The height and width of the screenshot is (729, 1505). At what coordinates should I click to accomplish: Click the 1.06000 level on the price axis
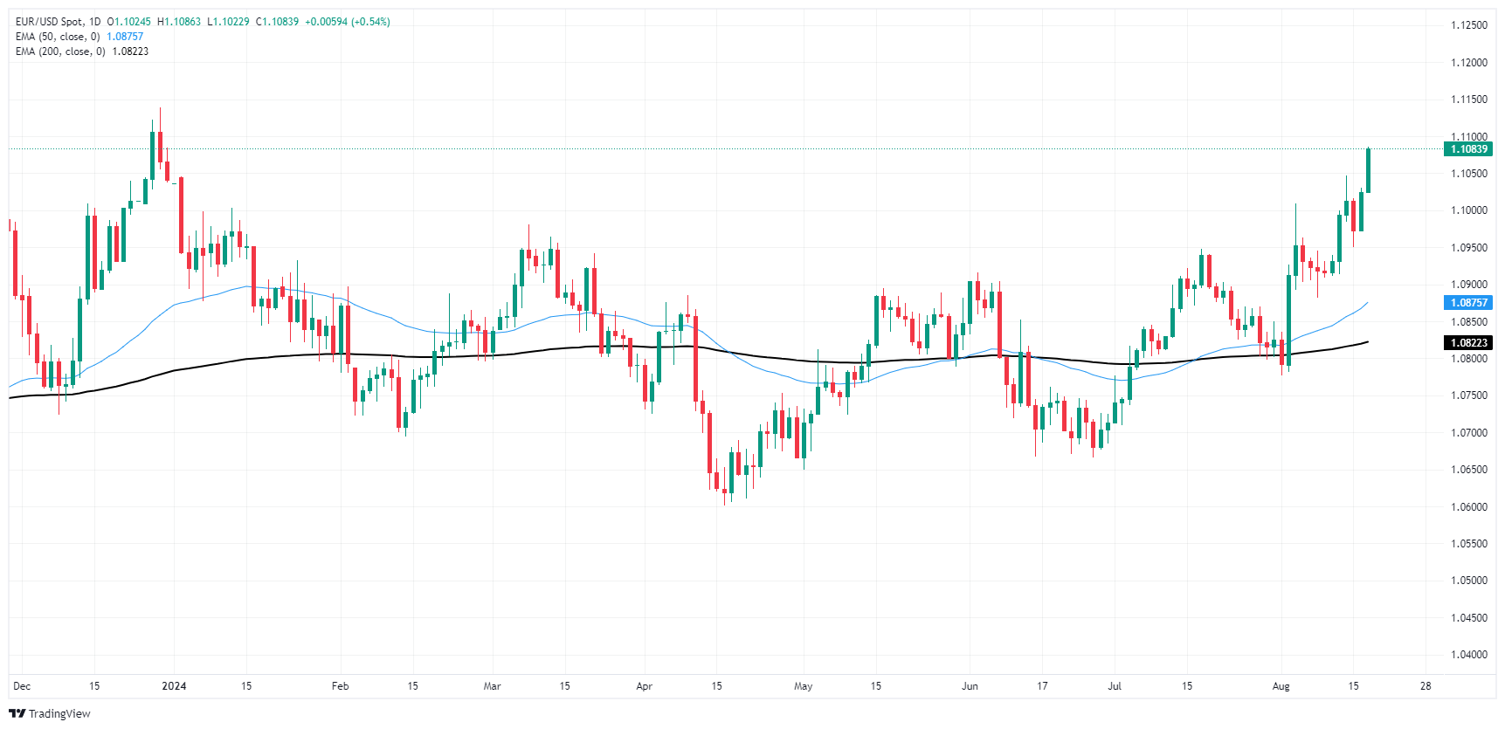tap(1468, 507)
